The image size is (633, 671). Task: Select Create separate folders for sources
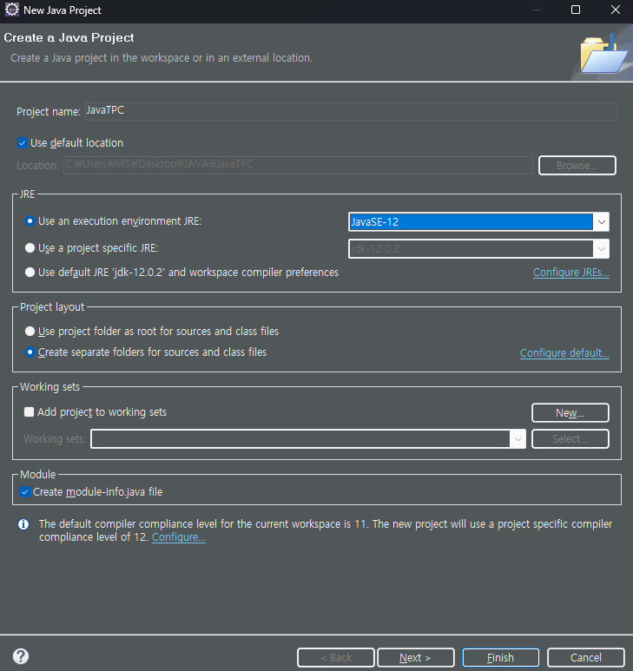(30, 352)
